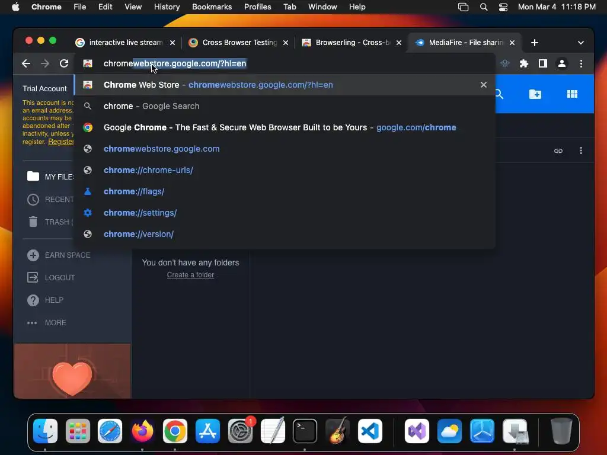The image size is (607, 455).
Task: Click the heart promo thumbnail
Action: click(x=72, y=371)
